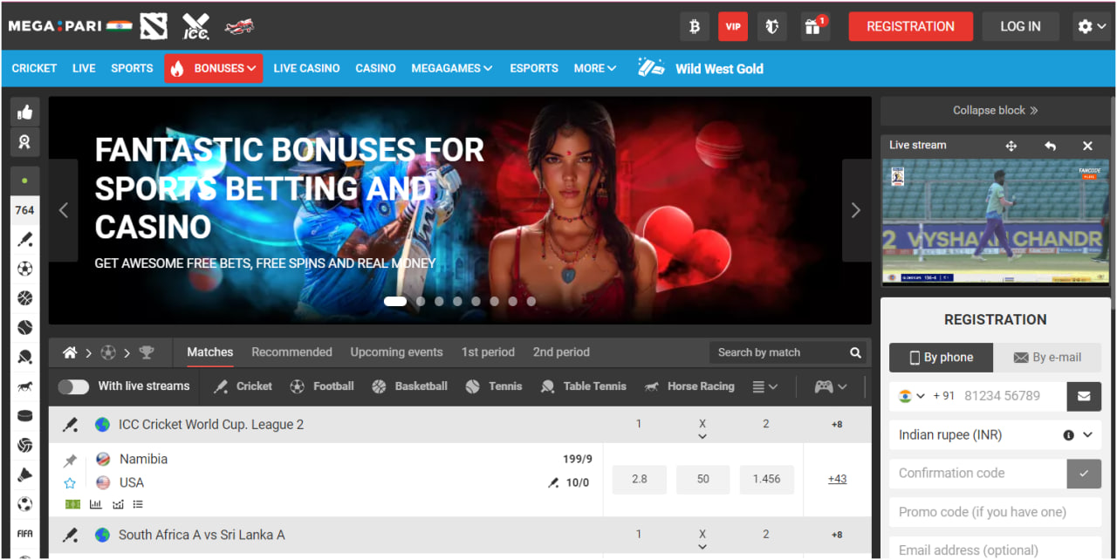This screenshot has width=1117, height=560.
Task: Select the ice hockey puck icon in sidebar
Action: point(24,416)
